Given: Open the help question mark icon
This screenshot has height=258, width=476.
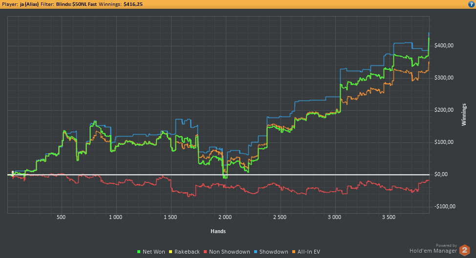Looking at the screenshot, I should (x=471, y=4).
